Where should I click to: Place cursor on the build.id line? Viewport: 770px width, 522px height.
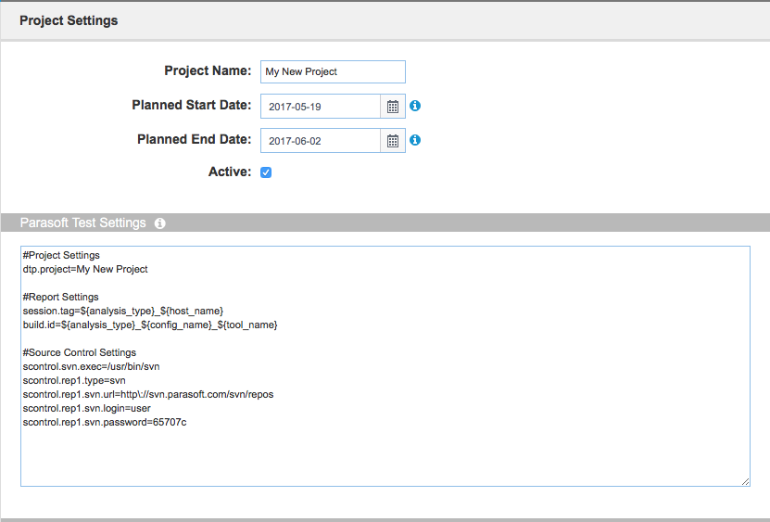coord(150,325)
